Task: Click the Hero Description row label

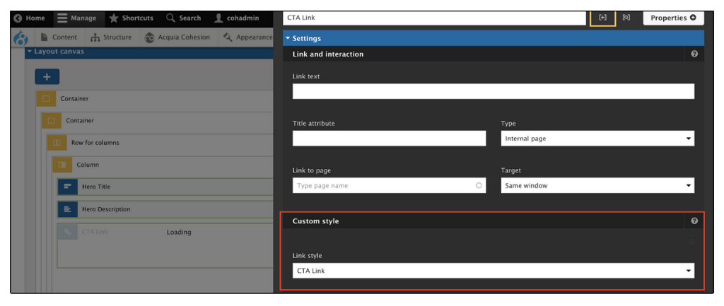Action: pos(106,209)
